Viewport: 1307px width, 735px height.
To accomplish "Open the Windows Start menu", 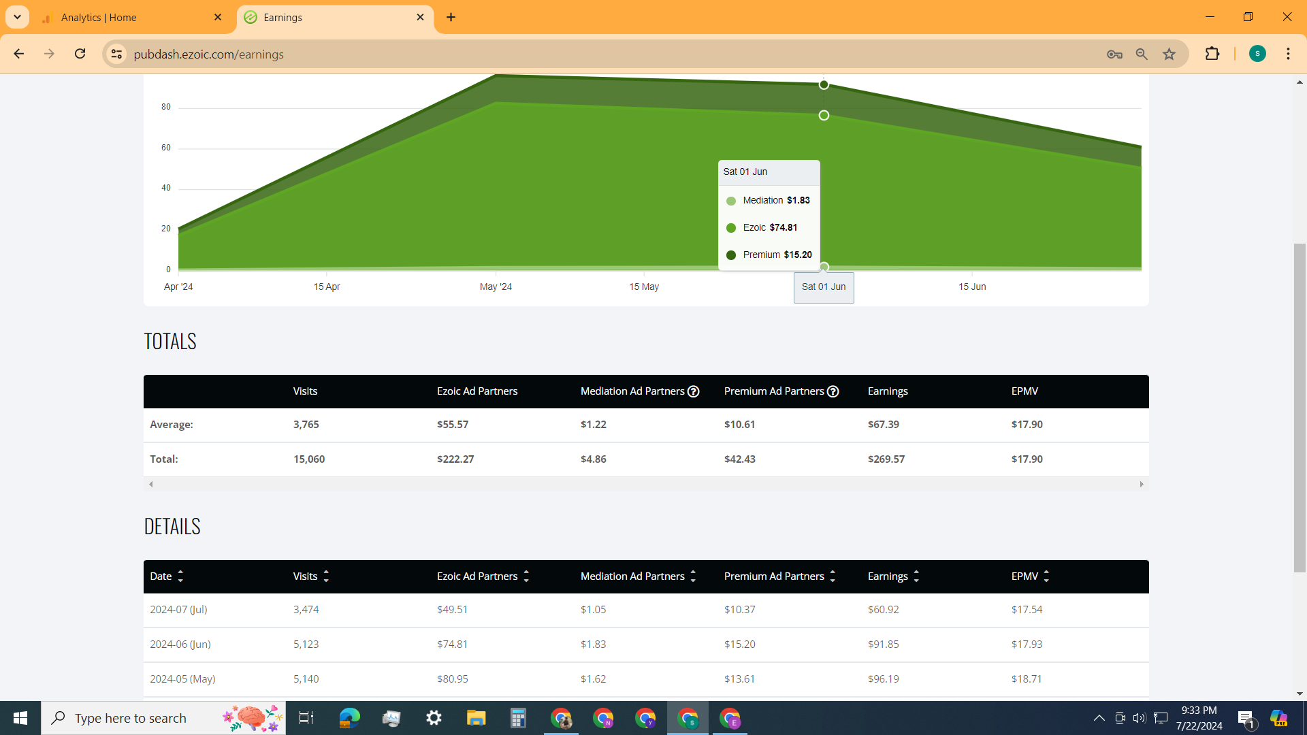I will (x=20, y=718).
